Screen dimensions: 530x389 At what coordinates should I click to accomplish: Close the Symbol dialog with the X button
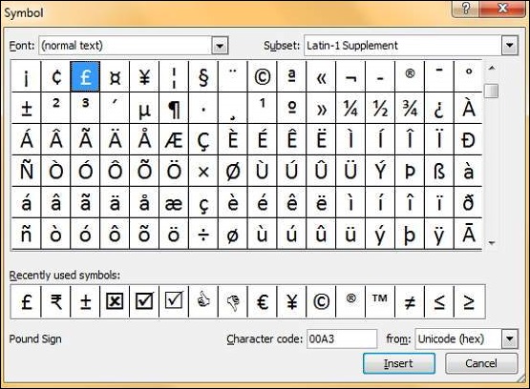tap(502, 8)
